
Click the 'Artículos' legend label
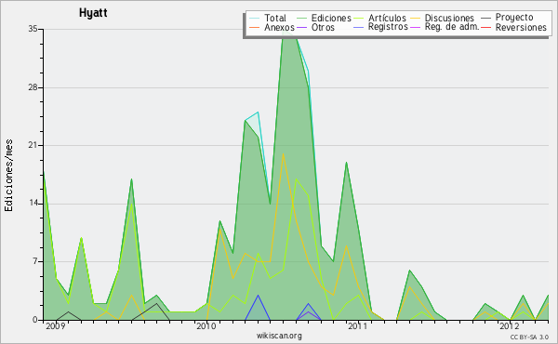pyautogui.click(x=387, y=18)
